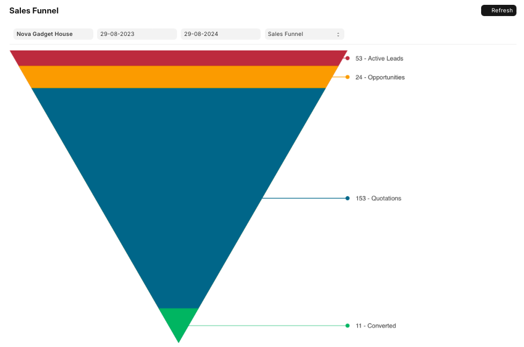
Task: Select the "53 - Active Leads" label
Action: tap(379, 58)
